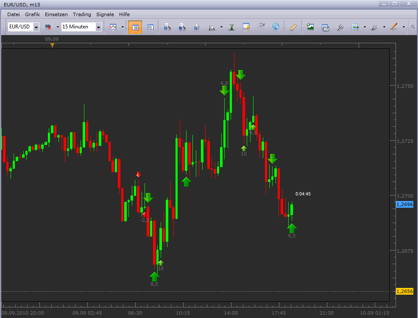This screenshot has height=318, width=418.
Task: Click the 09.09 date marker triangle
Action: 52,45
